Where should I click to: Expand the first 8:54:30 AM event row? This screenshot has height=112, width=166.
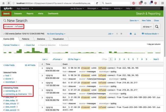tap(42, 68)
